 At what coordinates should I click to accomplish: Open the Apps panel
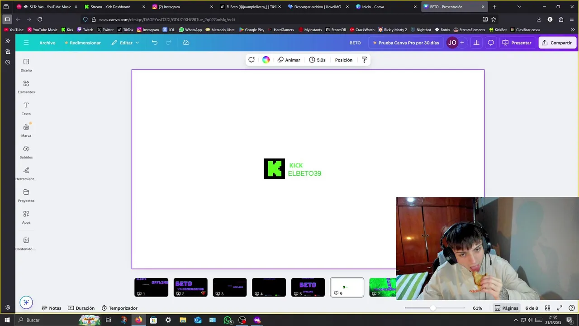[26, 217]
